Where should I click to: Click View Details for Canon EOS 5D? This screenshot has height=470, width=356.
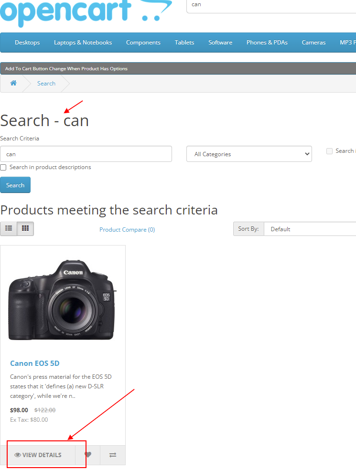[x=38, y=455]
